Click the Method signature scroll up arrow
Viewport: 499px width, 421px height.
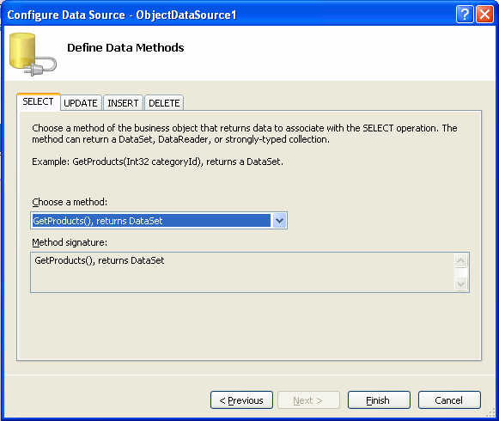461,261
